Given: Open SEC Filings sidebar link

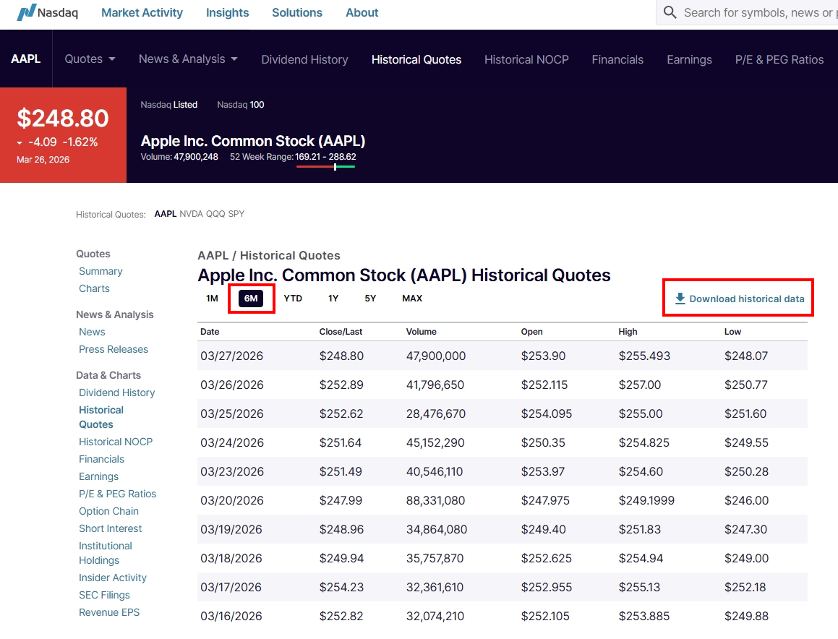Looking at the screenshot, I should click(104, 595).
